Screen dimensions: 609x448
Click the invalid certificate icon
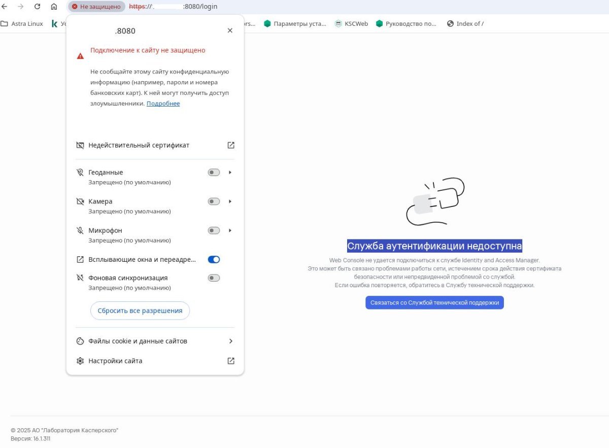pos(80,145)
